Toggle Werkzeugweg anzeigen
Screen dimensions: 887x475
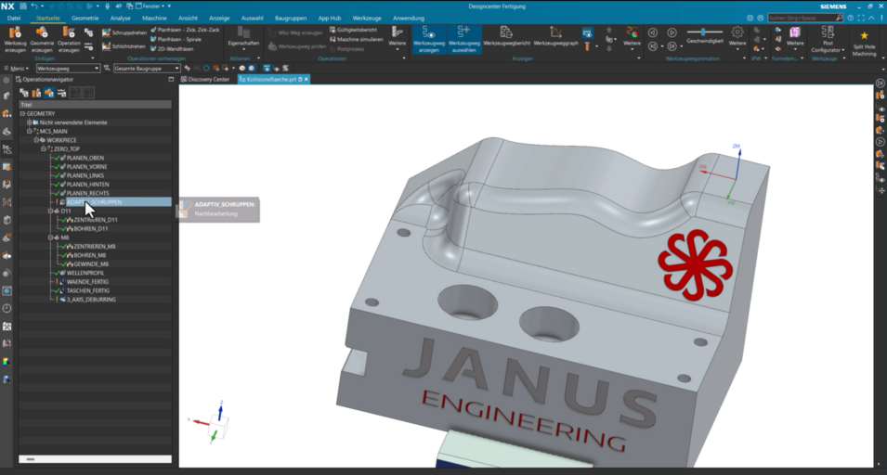(x=429, y=40)
